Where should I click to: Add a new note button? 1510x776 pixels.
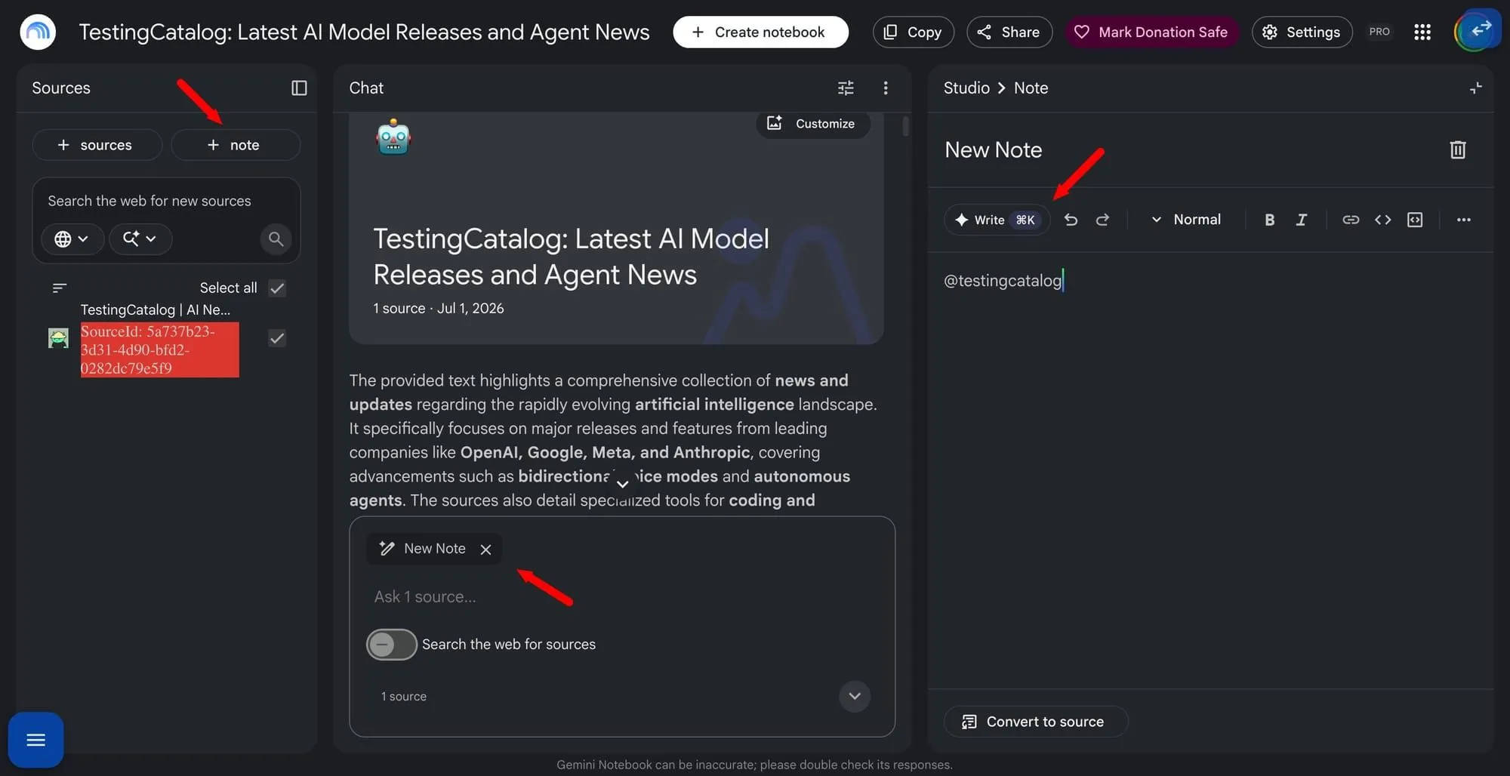(x=235, y=145)
